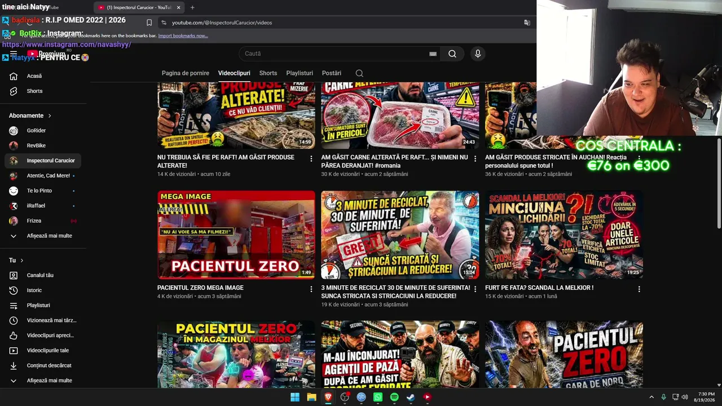Open the Acasă home icon in the sidebar
Viewport: 722px width, 406px height.
tap(14, 76)
